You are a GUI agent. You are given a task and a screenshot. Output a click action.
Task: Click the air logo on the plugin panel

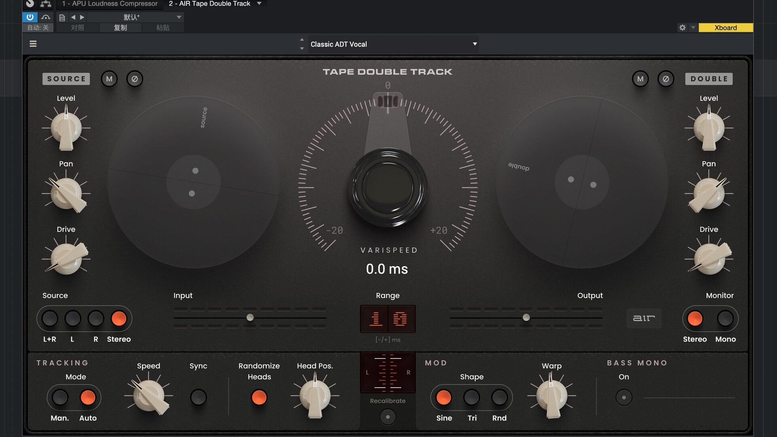tap(643, 318)
